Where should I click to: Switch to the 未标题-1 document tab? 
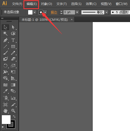point(45,20)
